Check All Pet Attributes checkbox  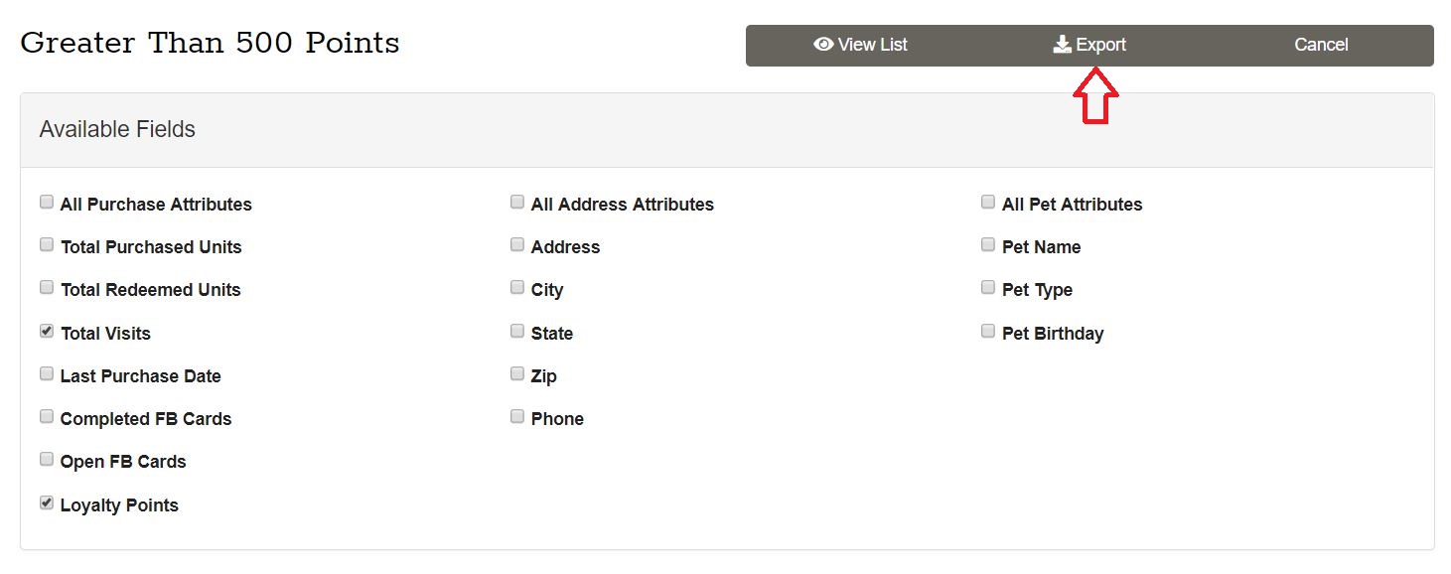click(988, 203)
